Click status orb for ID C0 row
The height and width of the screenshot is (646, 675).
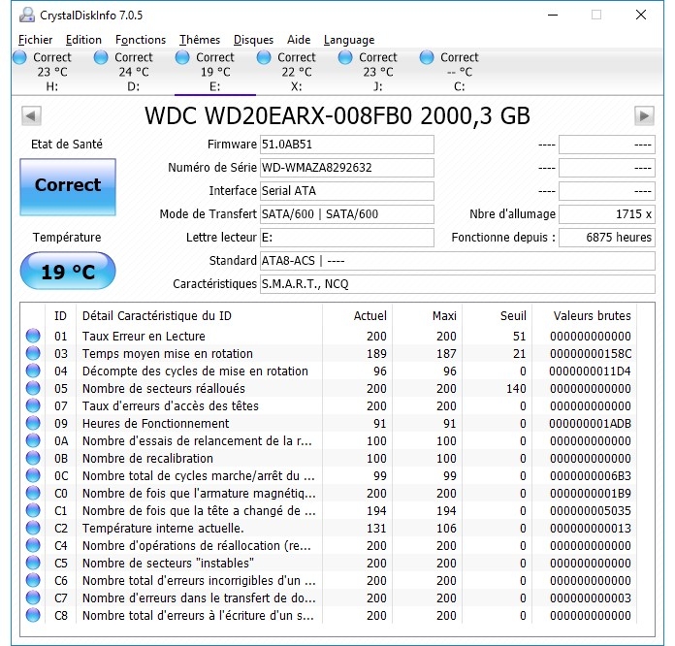pyautogui.click(x=33, y=493)
